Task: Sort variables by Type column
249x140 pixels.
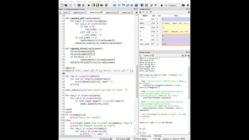Action: point(154,16)
